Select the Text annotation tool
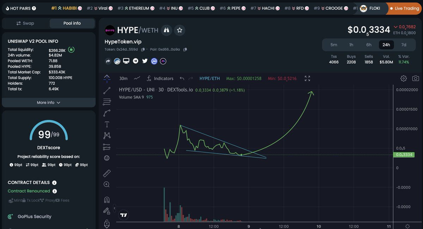423x229 pixels. [x=107, y=124]
